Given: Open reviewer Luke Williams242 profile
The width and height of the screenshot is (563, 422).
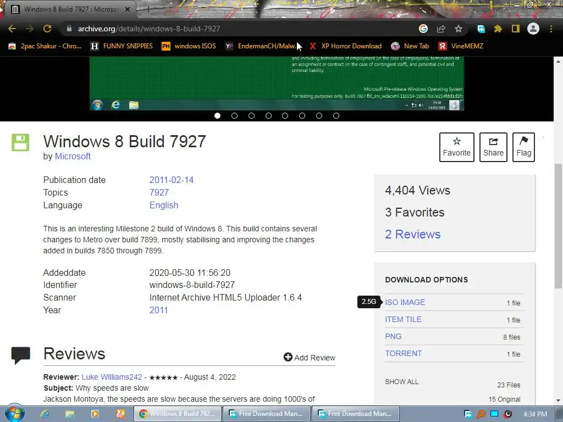Looking at the screenshot, I should (x=112, y=377).
